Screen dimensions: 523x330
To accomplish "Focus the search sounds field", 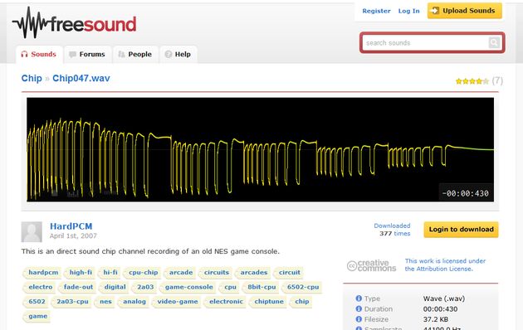I will coord(425,42).
